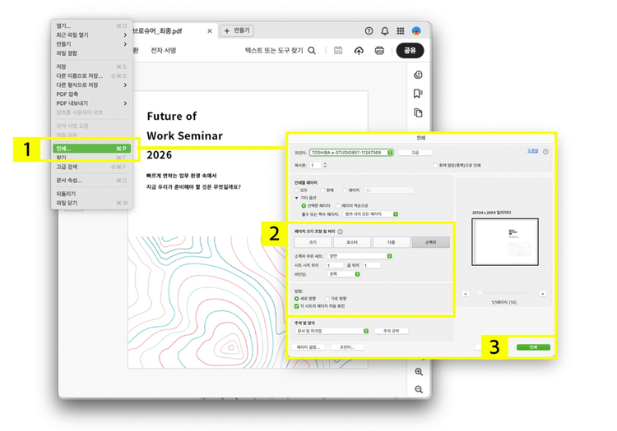
Task: Open the page thumbnails icon in right sidebar
Action: pos(418,112)
